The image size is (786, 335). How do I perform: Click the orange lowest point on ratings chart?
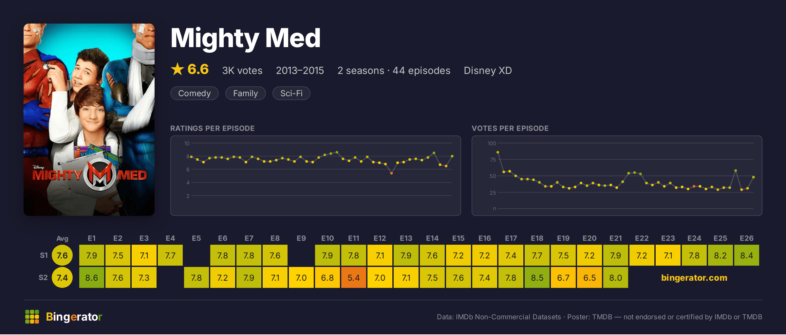391,173
